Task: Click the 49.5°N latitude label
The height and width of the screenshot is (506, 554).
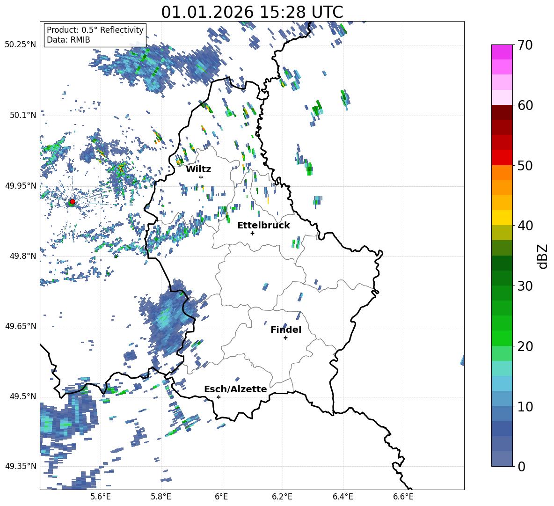Action: coord(23,396)
